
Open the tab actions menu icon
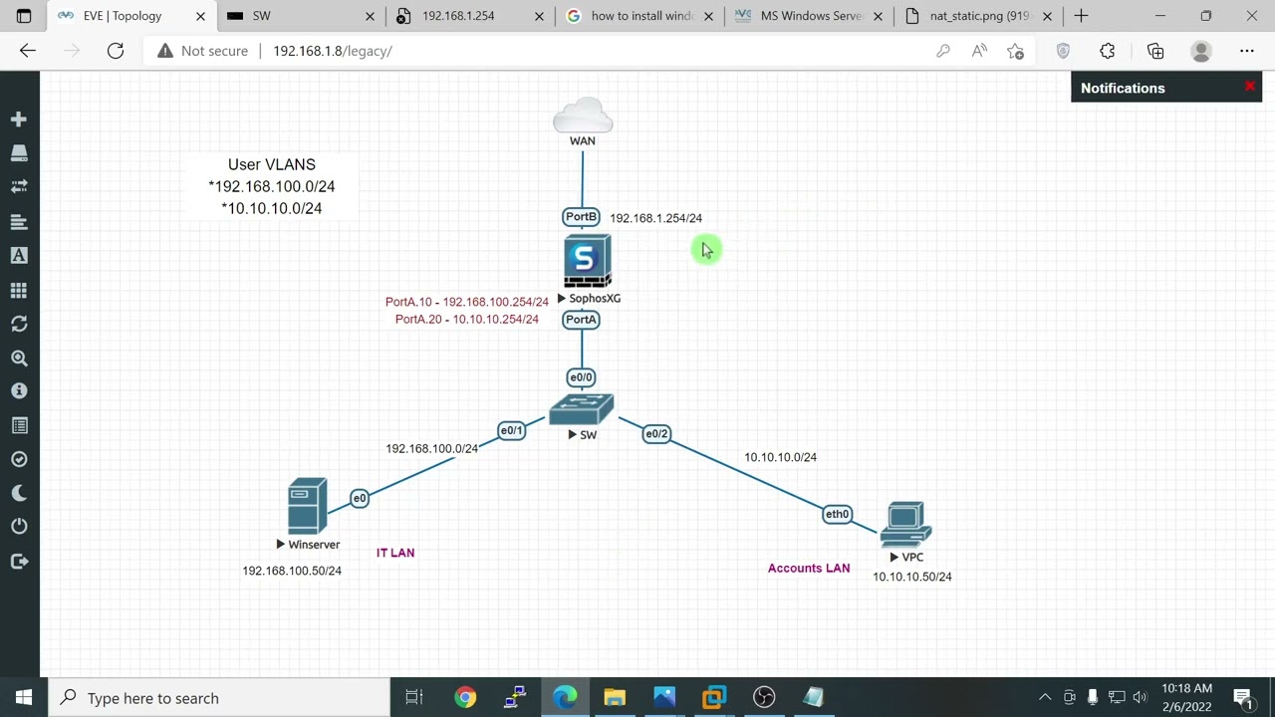[x=24, y=16]
